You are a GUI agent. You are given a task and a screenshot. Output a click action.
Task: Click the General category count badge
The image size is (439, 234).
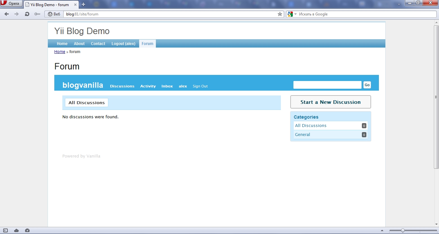point(364,135)
